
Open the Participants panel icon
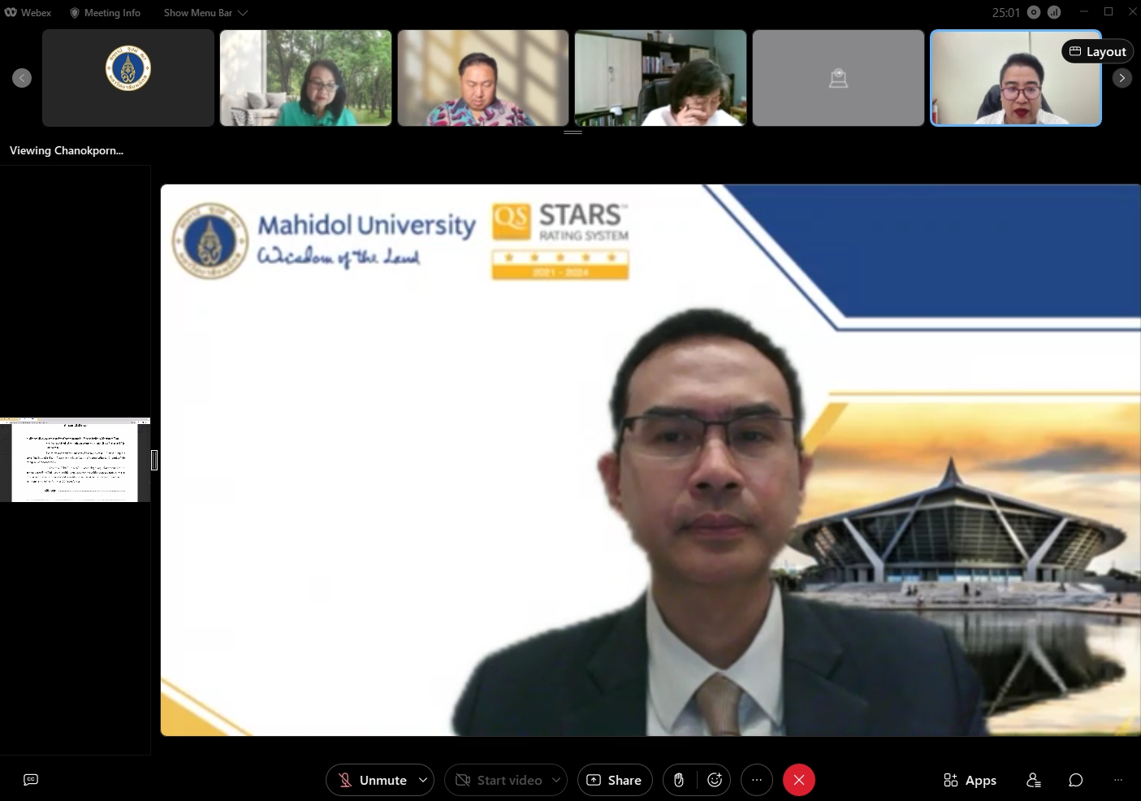[x=1034, y=780]
